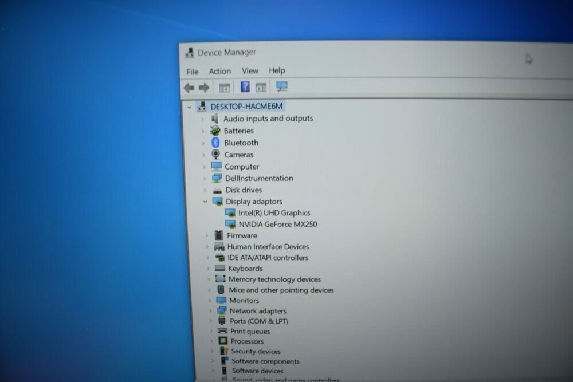Toggle the Show/Hide Console Tree toolbar icon
Image resolution: width=573 pixels, height=382 pixels.
225,88
